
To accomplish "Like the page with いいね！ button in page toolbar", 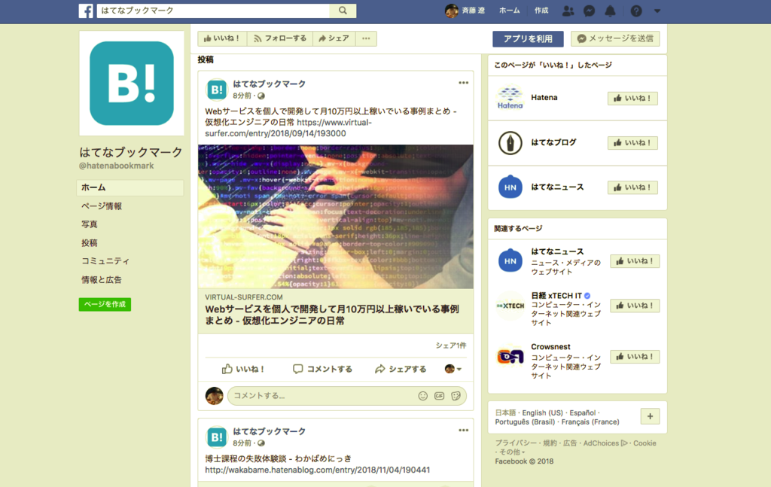I will [x=222, y=38].
